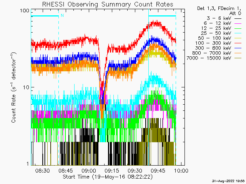Click the cyan horizontal bar at top right
Viewport: 246px width, 184px height.
click(162, 16)
